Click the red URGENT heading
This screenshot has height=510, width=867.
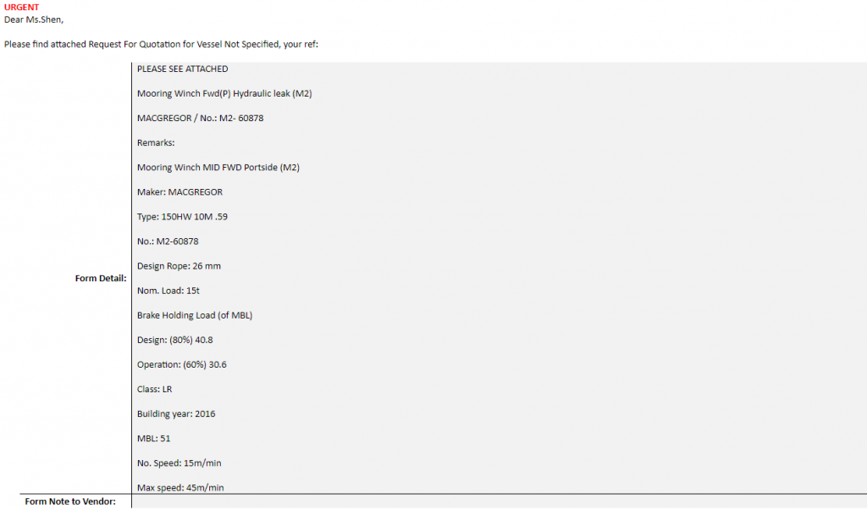pyautogui.click(x=21, y=7)
